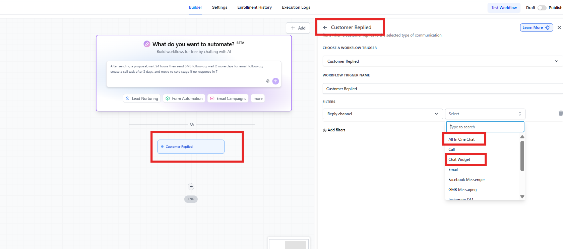Click the Type to search field

tap(485, 127)
